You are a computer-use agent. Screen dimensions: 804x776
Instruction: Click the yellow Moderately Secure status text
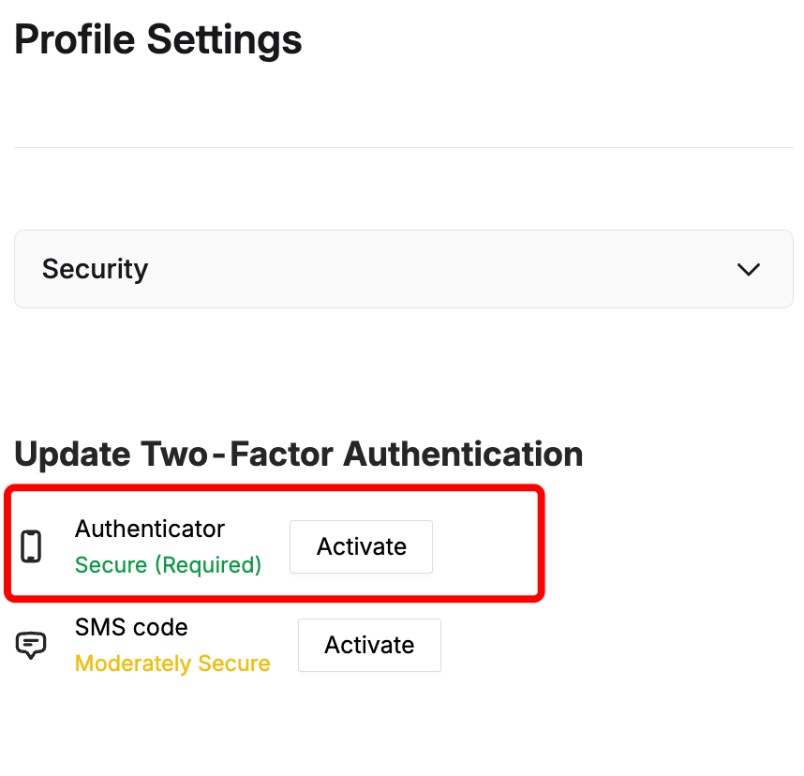click(x=172, y=664)
